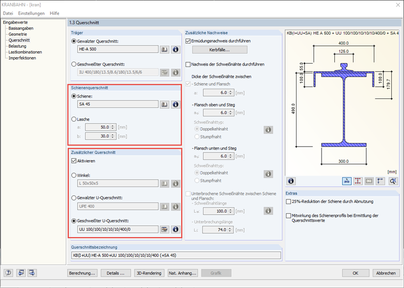404x288 pixels.
Task: Enable Nachweis der Schweißnähte durchführen
Action: [x=188, y=64]
